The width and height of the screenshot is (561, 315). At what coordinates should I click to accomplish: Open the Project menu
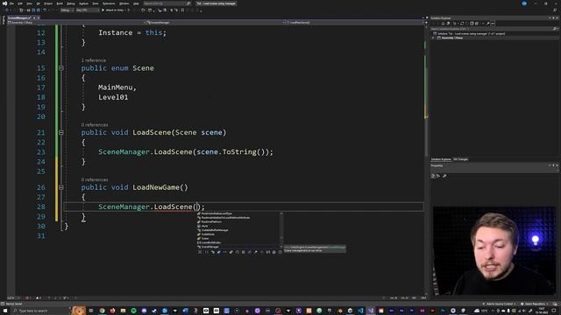coord(48,3)
